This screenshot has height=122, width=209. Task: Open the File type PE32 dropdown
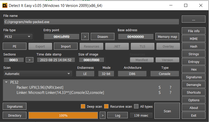click(x=18, y=37)
